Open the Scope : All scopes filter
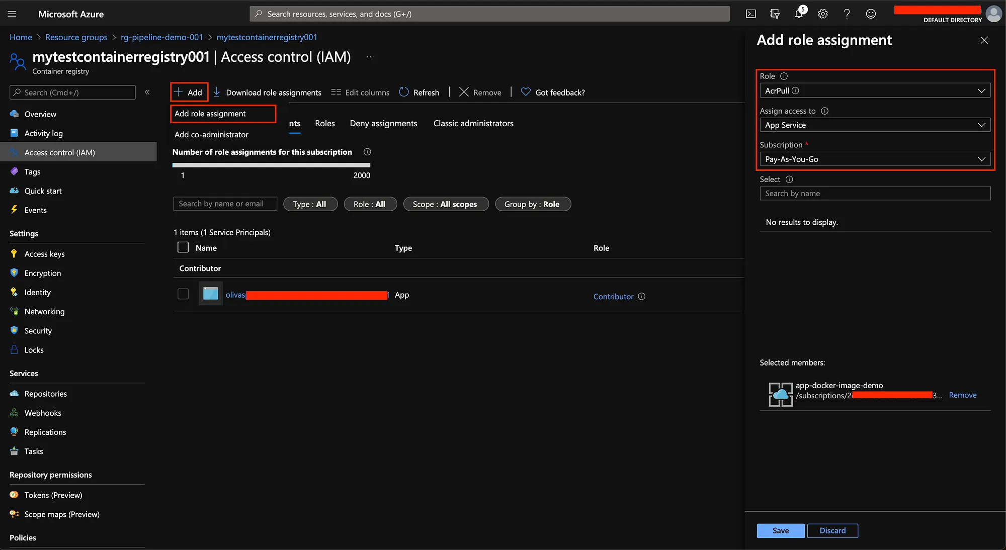The width and height of the screenshot is (1006, 550). point(446,204)
